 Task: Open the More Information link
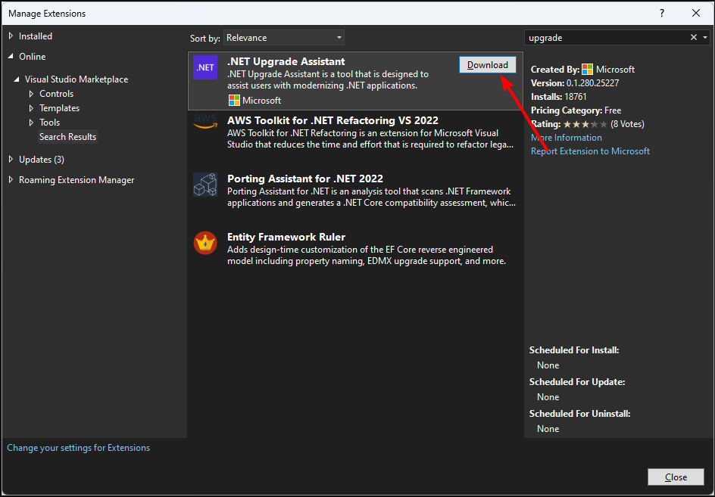click(567, 138)
